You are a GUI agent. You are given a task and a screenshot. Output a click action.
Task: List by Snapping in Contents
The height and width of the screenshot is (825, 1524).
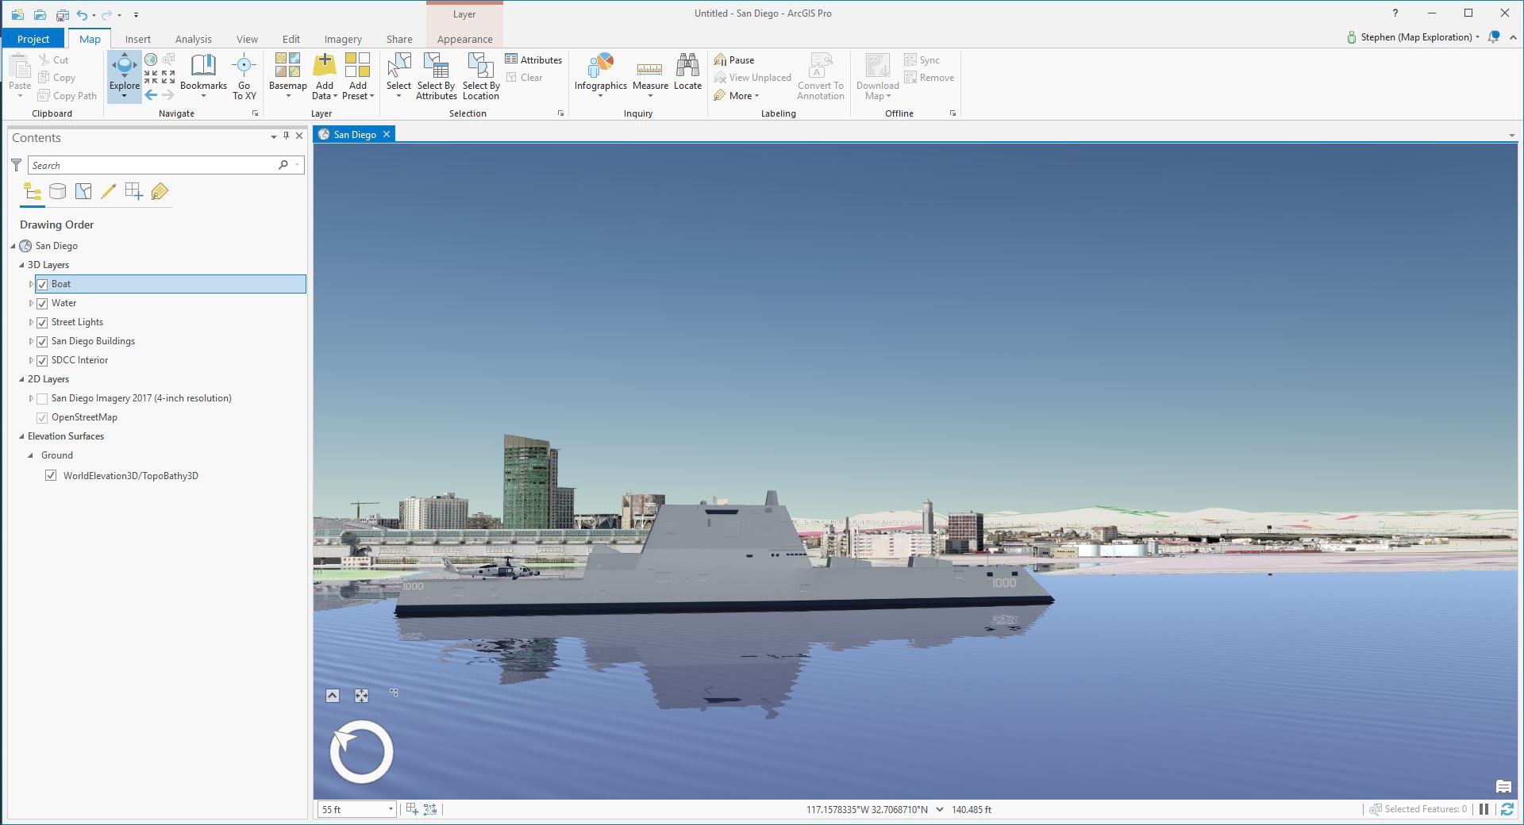click(134, 191)
